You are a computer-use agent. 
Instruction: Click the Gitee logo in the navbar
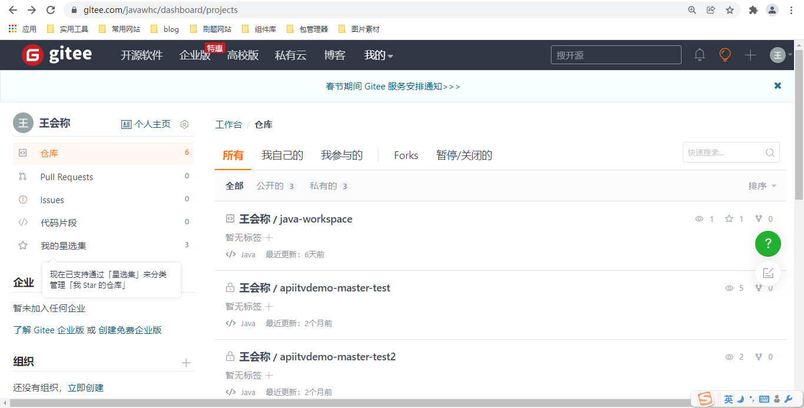[57, 54]
